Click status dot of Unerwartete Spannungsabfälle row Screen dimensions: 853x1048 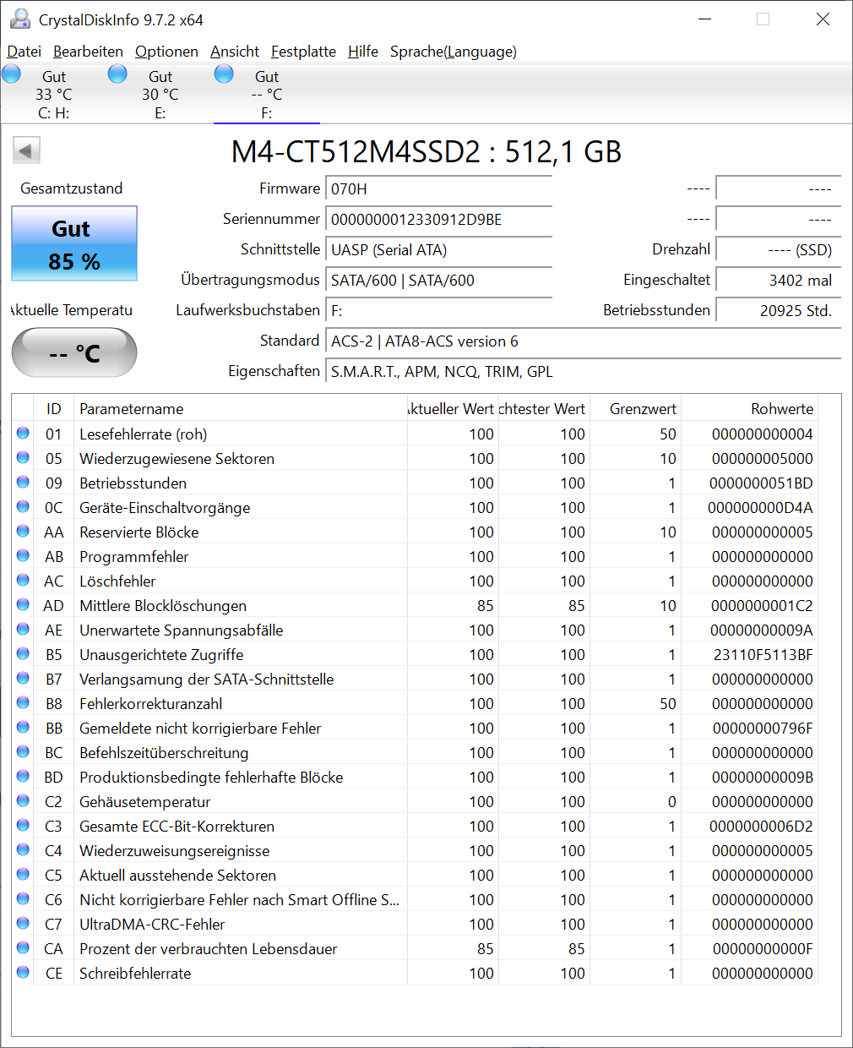(x=23, y=630)
